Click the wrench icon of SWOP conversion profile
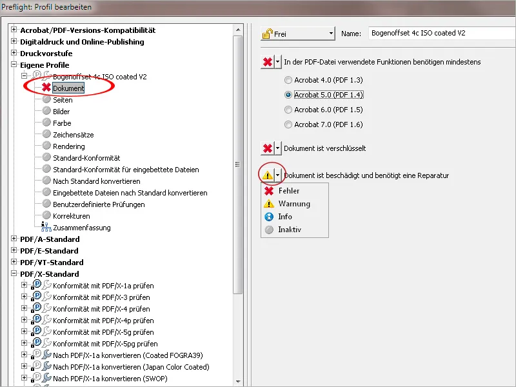 pyautogui.click(x=47, y=377)
